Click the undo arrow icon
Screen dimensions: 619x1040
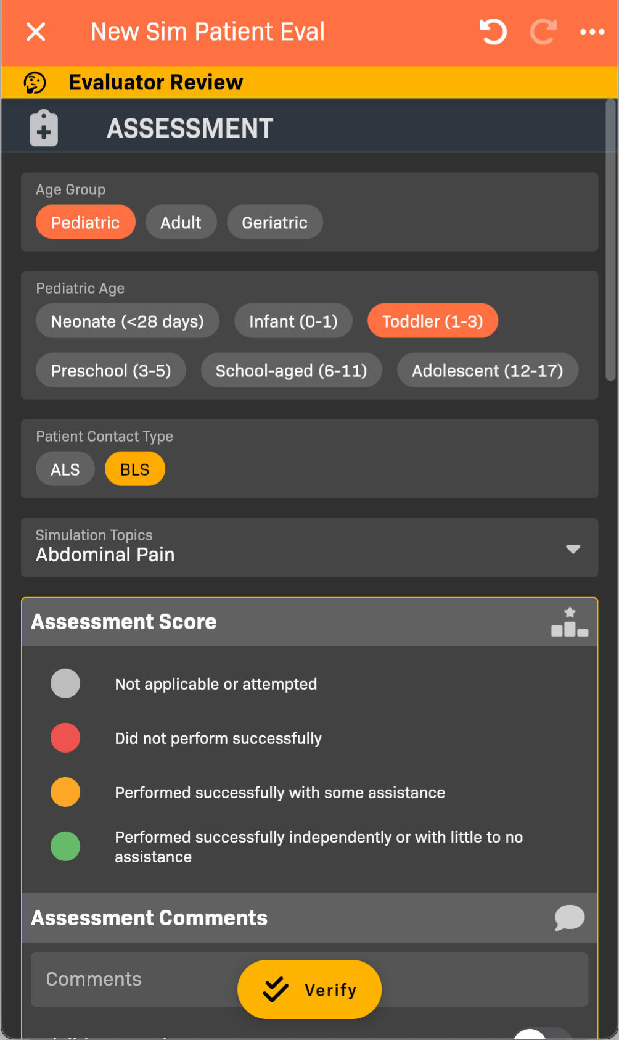tap(493, 32)
